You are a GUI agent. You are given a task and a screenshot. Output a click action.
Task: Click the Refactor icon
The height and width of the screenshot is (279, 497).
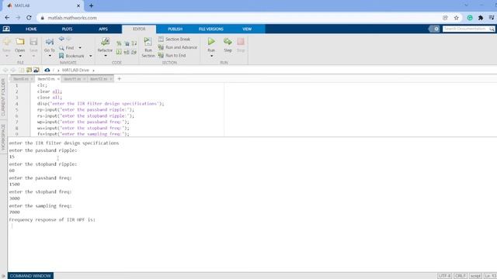pos(105,41)
